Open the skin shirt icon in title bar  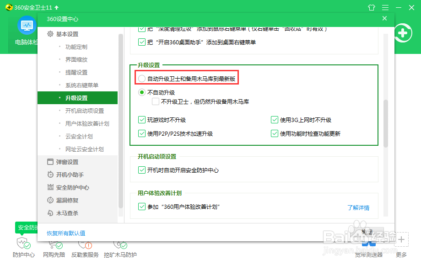(x=372, y=7)
